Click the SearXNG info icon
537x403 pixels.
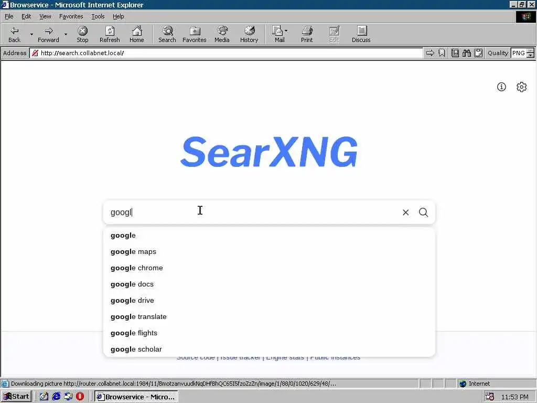[x=501, y=87]
